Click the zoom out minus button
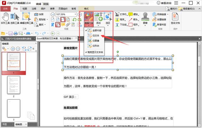This screenshot has height=128, width=202. click(53, 14)
